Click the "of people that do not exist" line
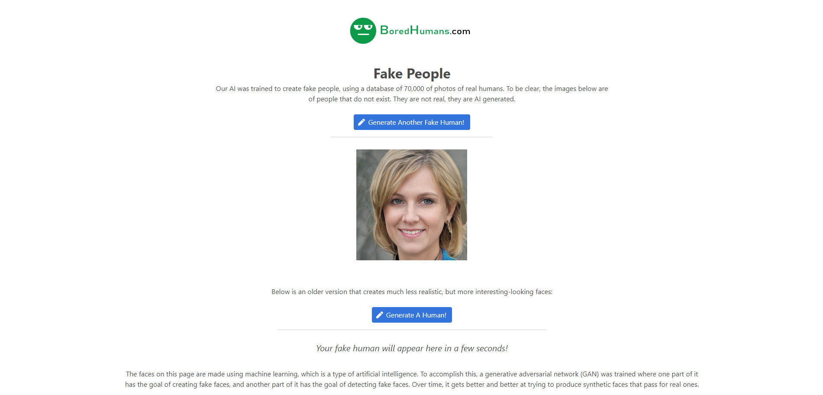Image resolution: width=823 pixels, height=395 pixels. point(412,99)
